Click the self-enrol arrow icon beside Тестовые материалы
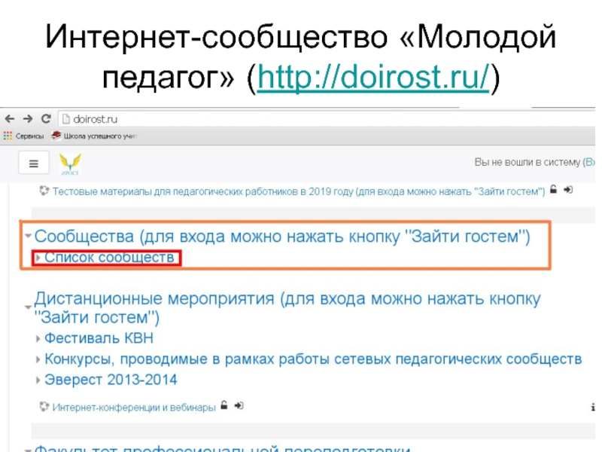This screenshot has width=602, height=452. click(568, 191)
